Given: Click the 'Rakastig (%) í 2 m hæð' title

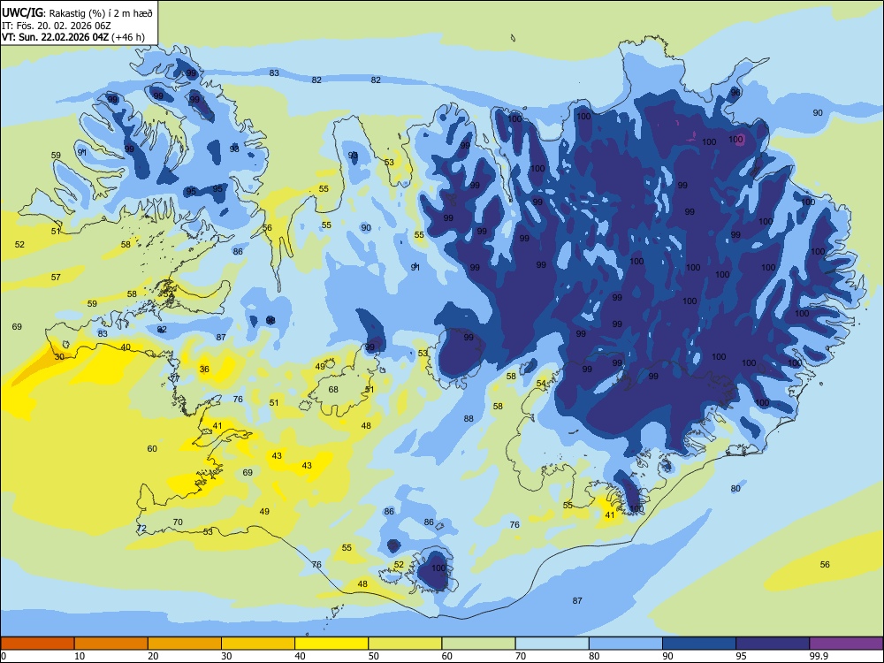Looking at the screenshot, I should pos(101,13).
